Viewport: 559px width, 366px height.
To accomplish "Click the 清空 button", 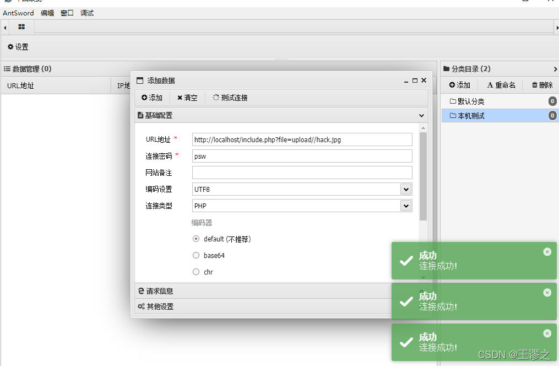I will pos(187,98).
